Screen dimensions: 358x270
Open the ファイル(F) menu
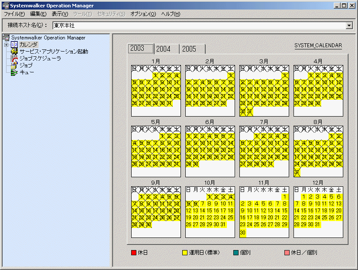14,14
